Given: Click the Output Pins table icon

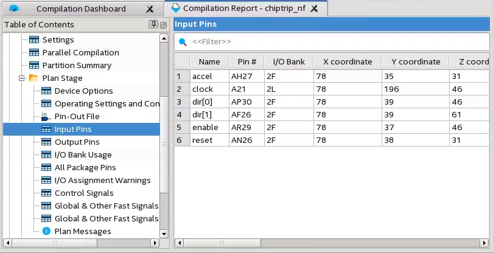Looking at the screenshot, I should coord(46,142).
